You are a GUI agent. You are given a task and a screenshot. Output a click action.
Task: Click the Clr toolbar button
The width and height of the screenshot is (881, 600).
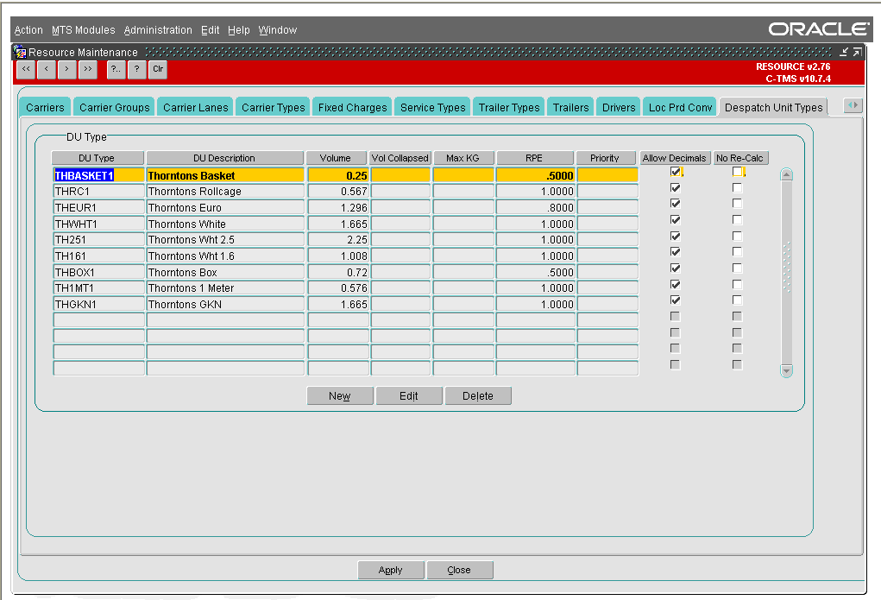tap(158, 70)
